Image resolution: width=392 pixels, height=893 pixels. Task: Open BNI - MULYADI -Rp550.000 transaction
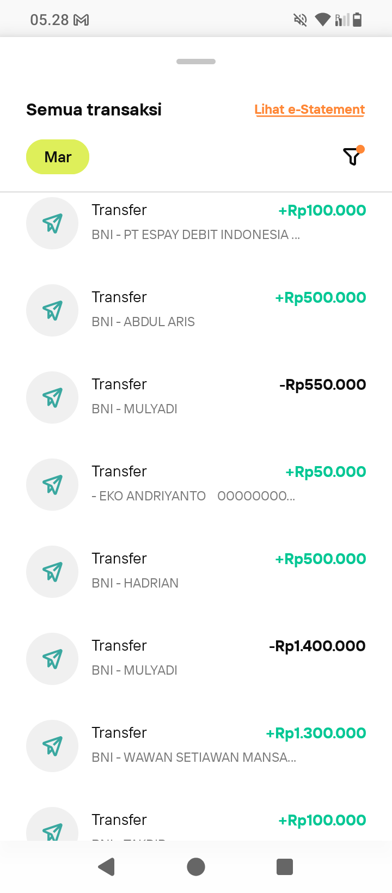point(196,397)
